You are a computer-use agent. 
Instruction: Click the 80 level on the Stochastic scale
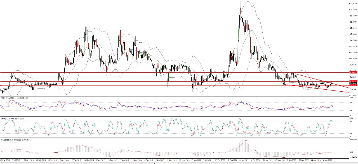[351, 121]
